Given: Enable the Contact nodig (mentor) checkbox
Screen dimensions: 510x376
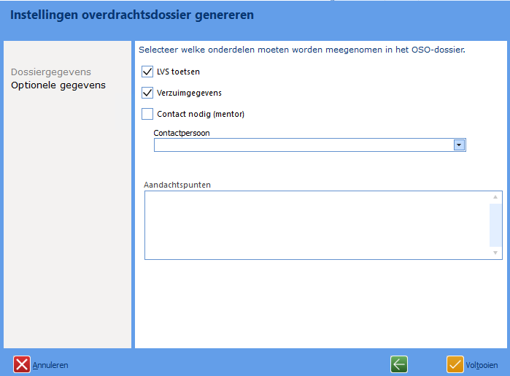Looking at the screenshot, I should tap(147, 114).
